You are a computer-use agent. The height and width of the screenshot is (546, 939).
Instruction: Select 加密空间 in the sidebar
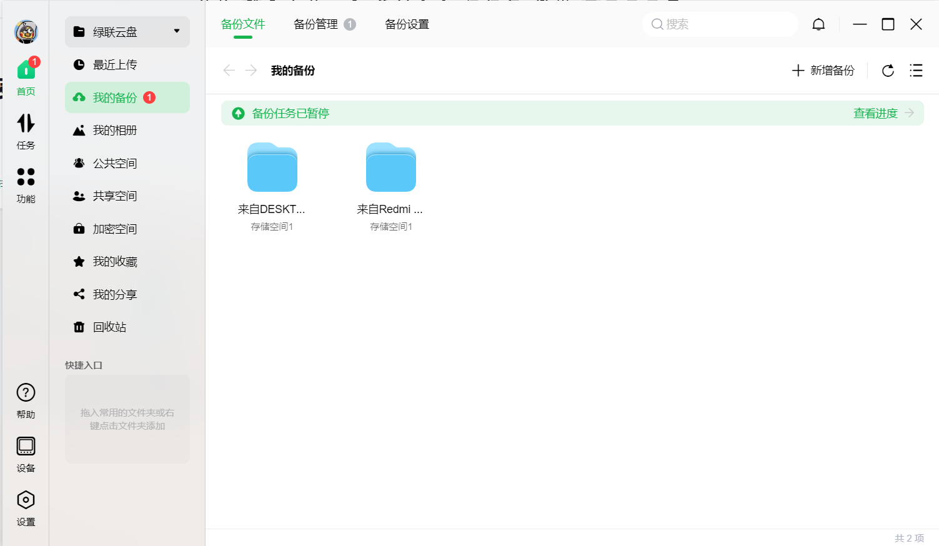(127, 229)
